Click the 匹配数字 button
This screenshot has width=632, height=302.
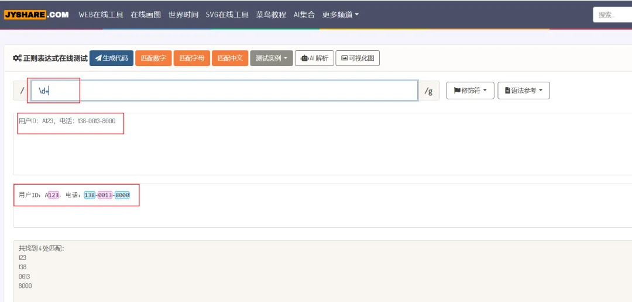click(153, 58)
